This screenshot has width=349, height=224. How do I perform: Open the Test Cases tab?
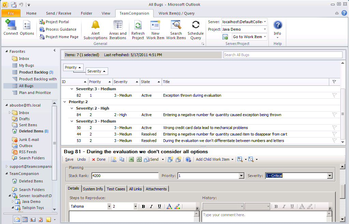(x=116, y=189)
